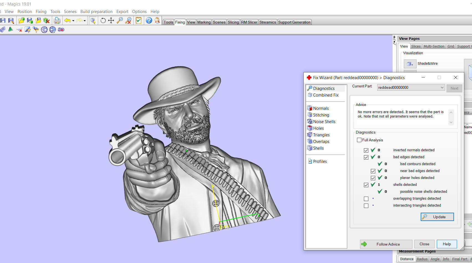This screenshot has height=263, width=472.
Task: Click the Save part icon with green cube
Action: tap(30, 20)
